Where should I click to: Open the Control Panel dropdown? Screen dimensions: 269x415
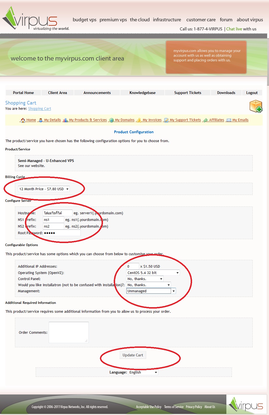pyautogui.click(x=145, y=279)
